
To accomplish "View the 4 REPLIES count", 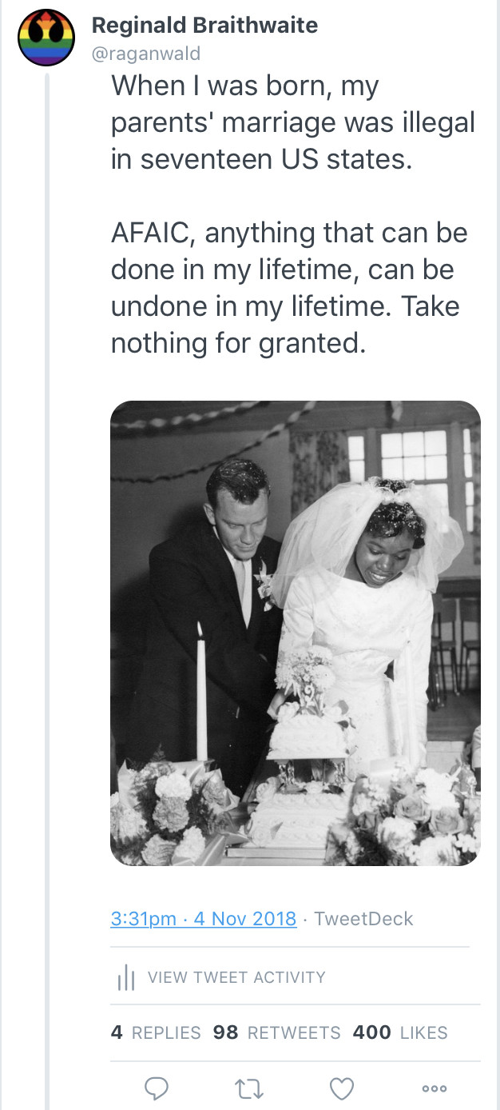I will click(x=156, y=1032).
